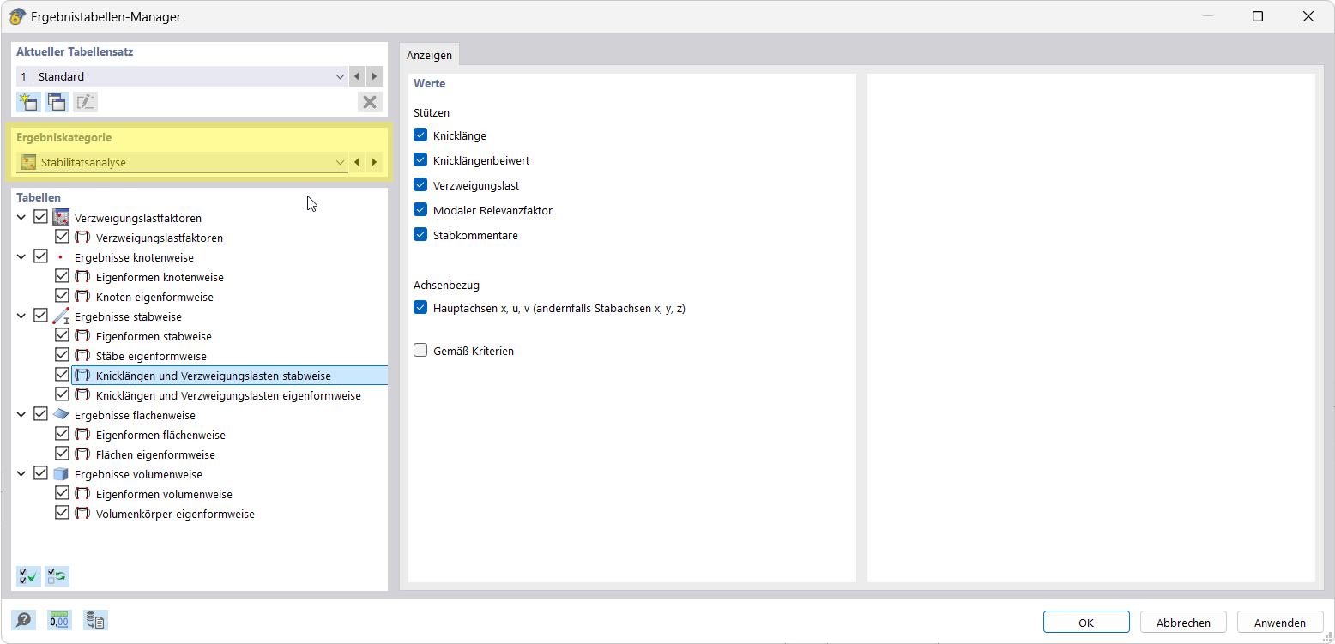
Task: Disable Modaler Relevanzfaktor
Action: [x=420, y=209]
